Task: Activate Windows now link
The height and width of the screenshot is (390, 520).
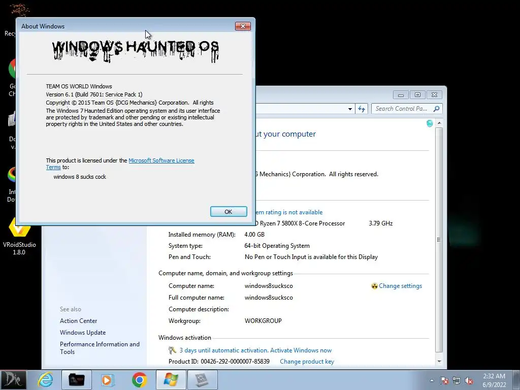Action: 301,350
